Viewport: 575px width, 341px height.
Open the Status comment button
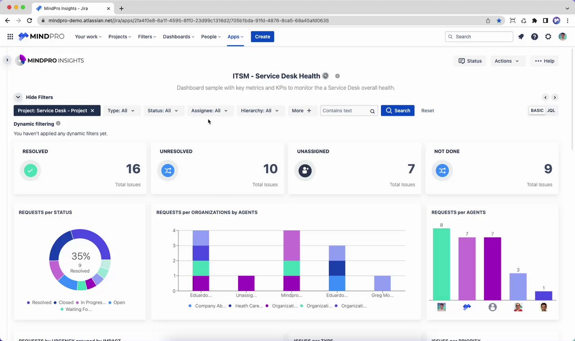pyautogui.click(x=470, y=61)
